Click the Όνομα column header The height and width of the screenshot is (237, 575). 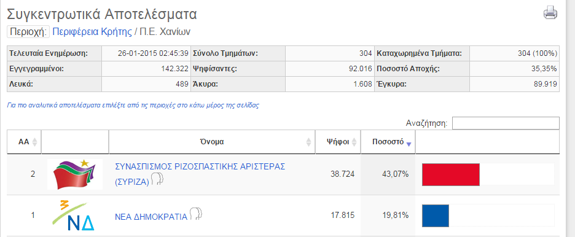[212, 142]
